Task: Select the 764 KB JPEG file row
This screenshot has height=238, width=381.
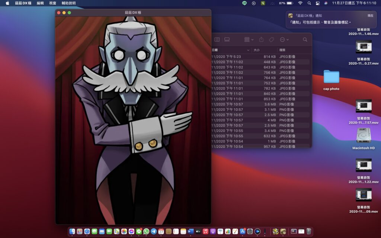Action: pyautogui.click(x=261, y=78)
